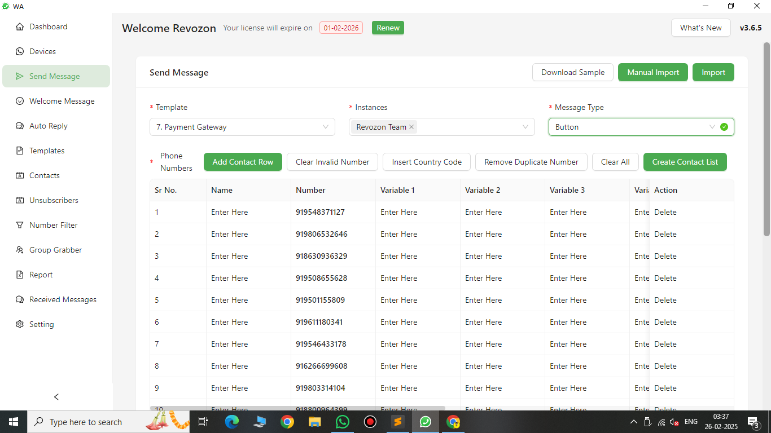Open the Group Grabber page
Viewport: 771px width, 433px height.
pyautogui.click(x=56, y=250)
